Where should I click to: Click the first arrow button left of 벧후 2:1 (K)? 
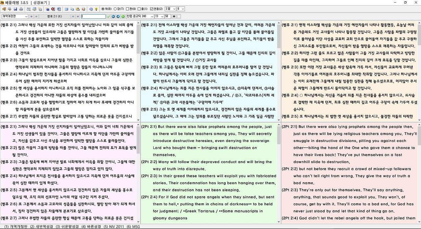click(x=32, y=16)
